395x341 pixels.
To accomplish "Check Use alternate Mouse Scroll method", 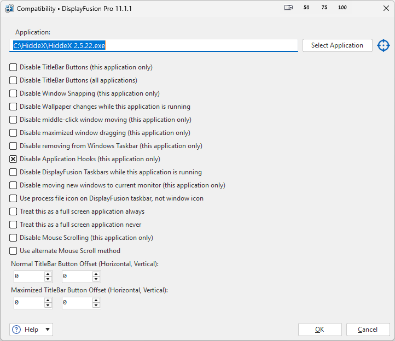I will click(13, 251).
